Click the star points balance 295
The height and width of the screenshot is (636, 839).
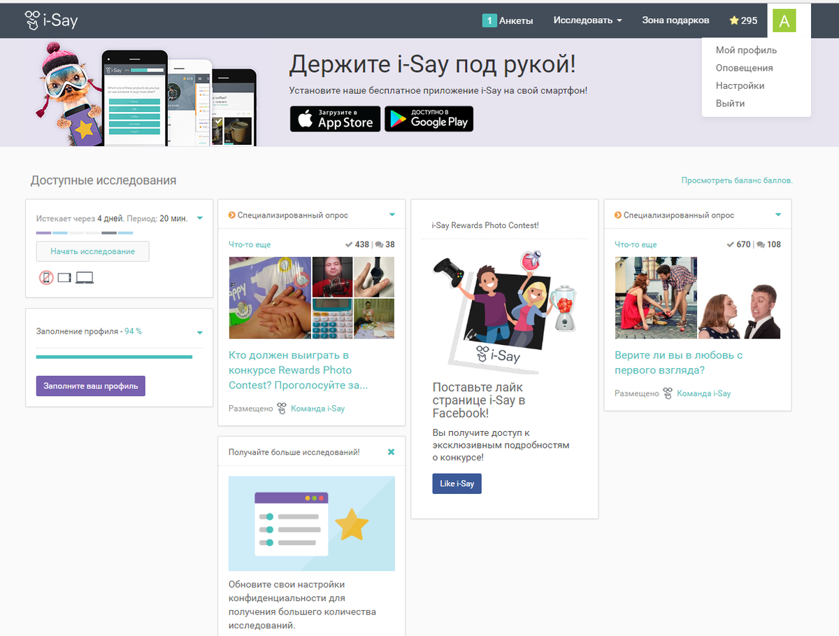(x=743, y=20)
